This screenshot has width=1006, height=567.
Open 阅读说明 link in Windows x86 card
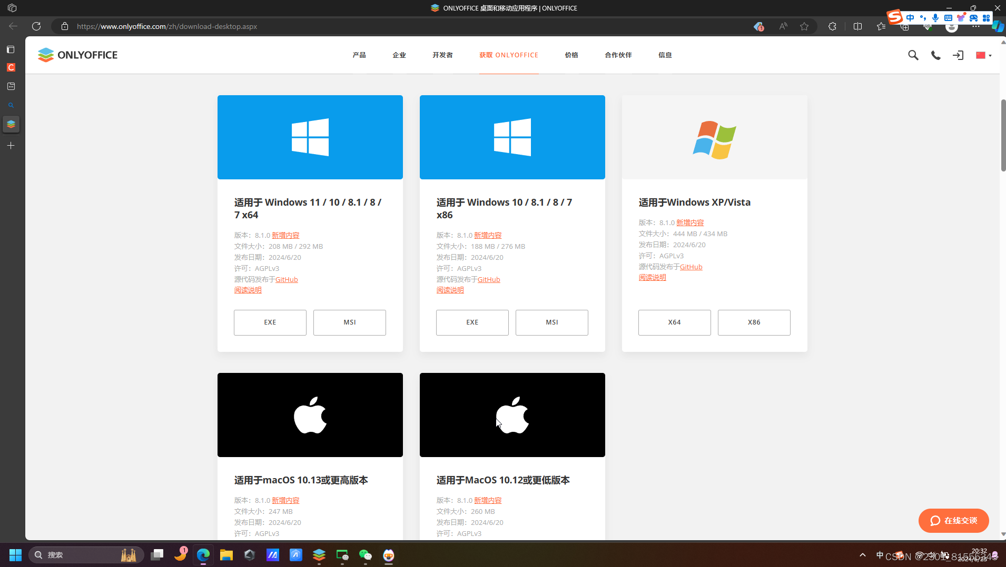(x=450, y=290)
